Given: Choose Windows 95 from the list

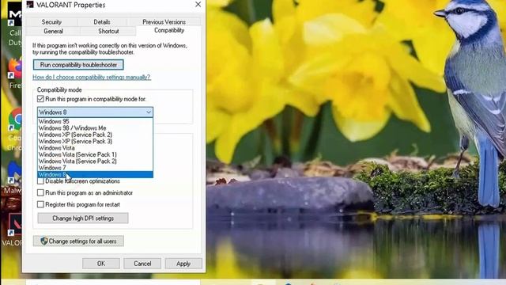Looking at the screenshot, I should coord(95,121).
